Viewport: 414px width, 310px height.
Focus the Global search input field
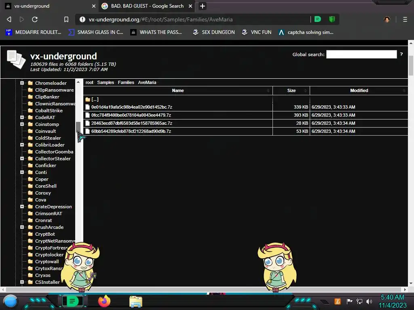coord(361,54)
